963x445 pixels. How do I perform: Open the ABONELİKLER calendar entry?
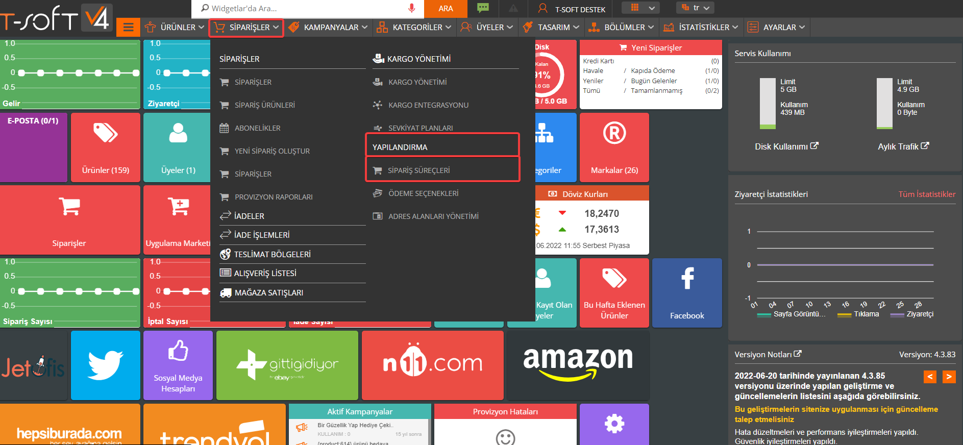(x=250, y=128)
